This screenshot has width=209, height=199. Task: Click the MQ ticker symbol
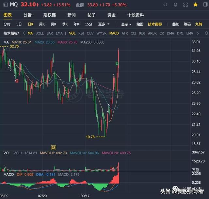pos(14,5)
